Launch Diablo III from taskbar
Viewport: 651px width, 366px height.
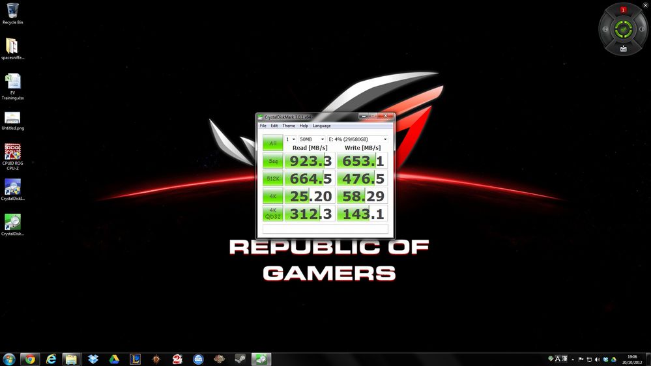(156, 359)
